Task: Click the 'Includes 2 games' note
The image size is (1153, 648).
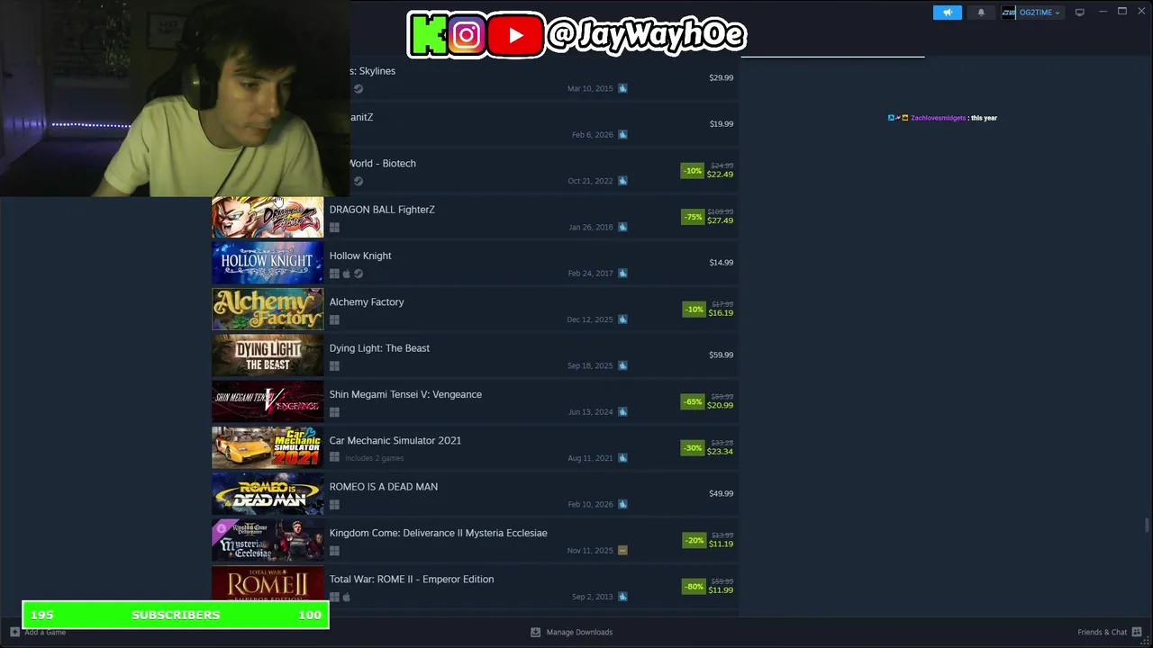Action: pos(374,458)
